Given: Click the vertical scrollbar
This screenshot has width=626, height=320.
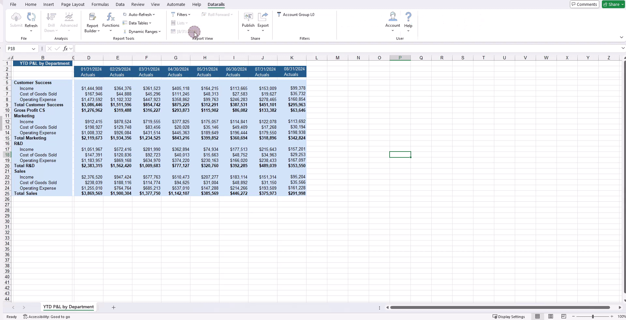Looking at the screenshot, I should [624, 176].
